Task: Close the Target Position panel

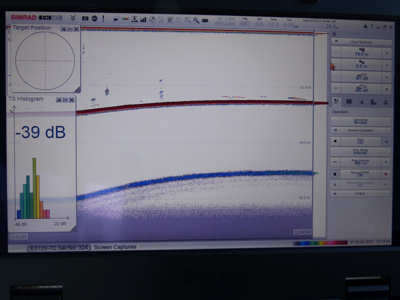Action: click(x=76, y=29)
